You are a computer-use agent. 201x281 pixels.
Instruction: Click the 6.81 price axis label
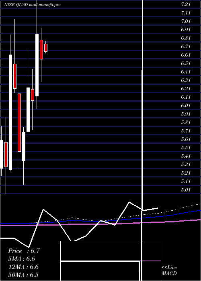coord(186,38)
